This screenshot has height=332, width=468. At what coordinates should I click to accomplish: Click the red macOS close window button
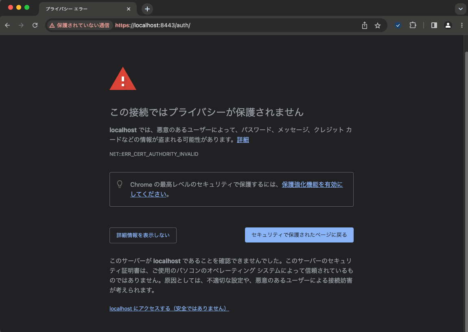pyautogui.click(x=11, y=7)
